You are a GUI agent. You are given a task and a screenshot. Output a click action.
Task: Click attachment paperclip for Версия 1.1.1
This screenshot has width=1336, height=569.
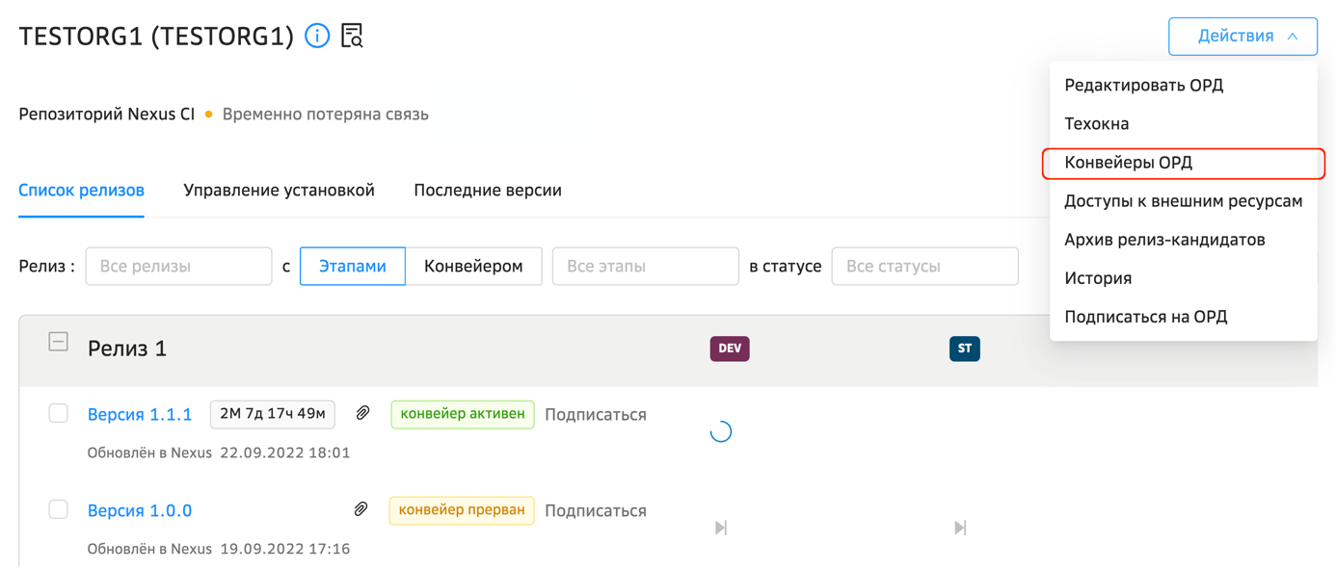[362, 413]
